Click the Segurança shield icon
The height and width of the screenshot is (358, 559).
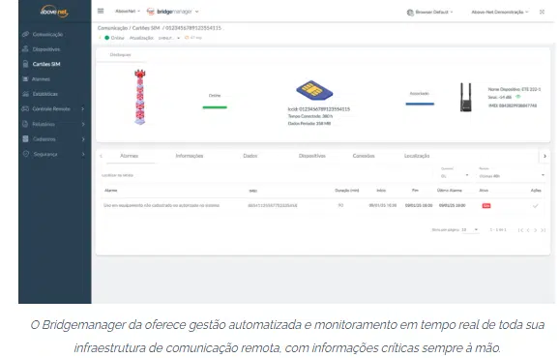[x=26, y=154]
